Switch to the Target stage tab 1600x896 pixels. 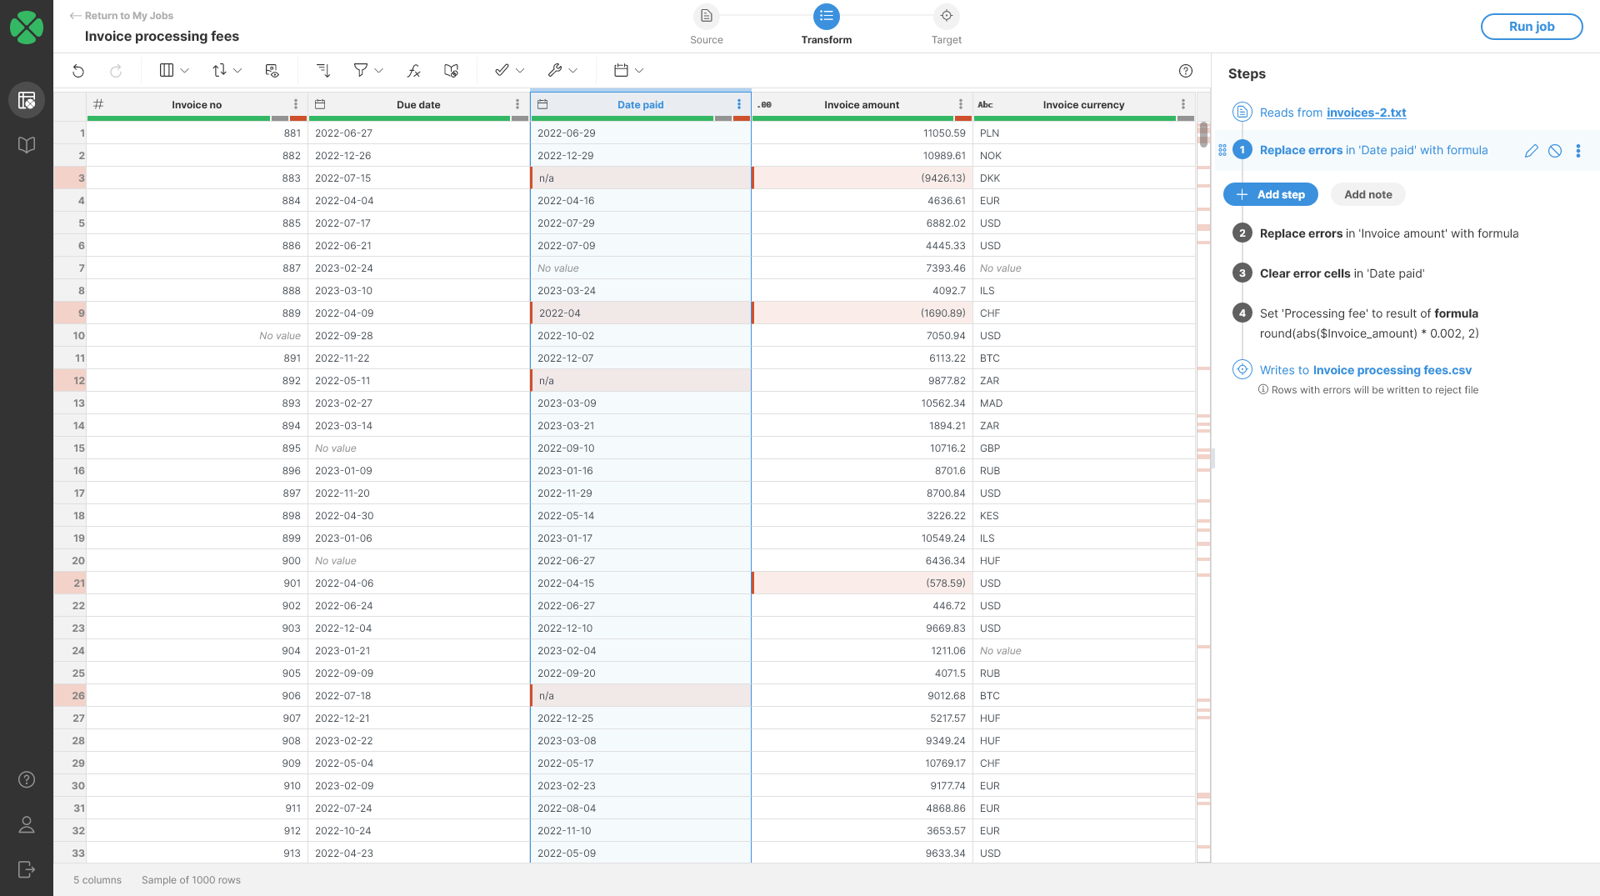946,25
